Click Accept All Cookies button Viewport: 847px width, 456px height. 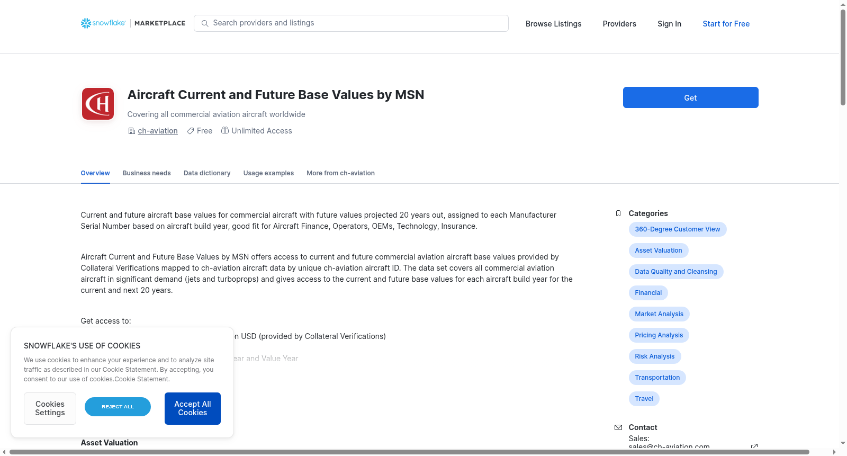click(193, 408)
